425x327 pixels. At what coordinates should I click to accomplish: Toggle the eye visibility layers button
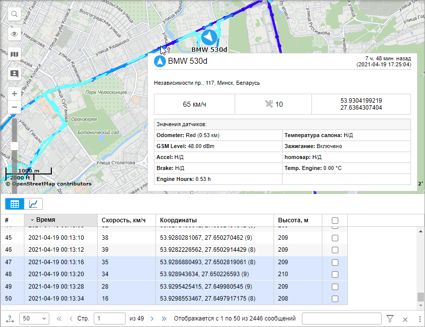pyautogui.click(x=14, y=34)
